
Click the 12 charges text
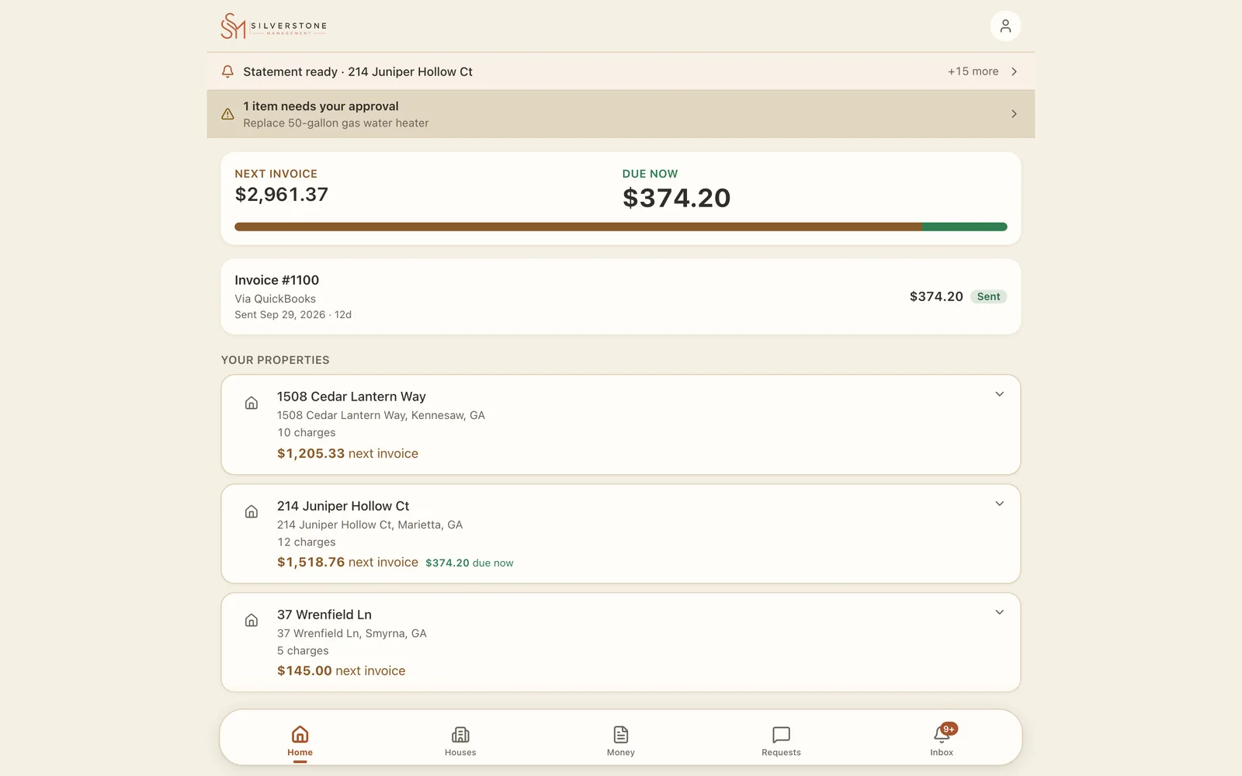point(307,542)
